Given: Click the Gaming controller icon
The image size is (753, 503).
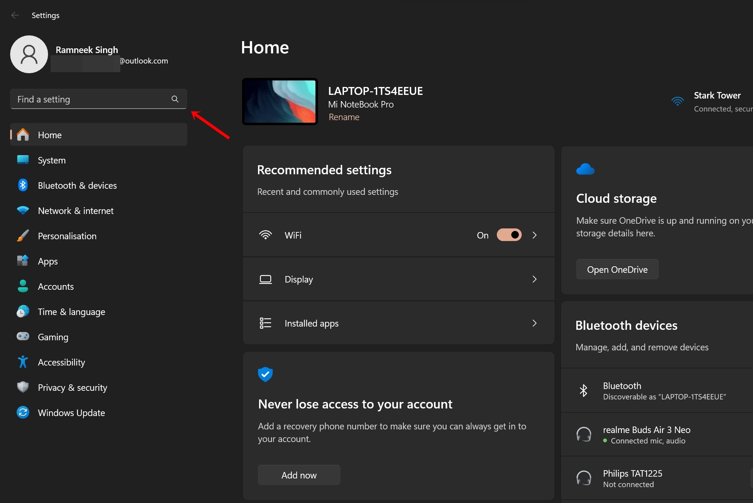Looking at the screenshot, I should 23,336.
